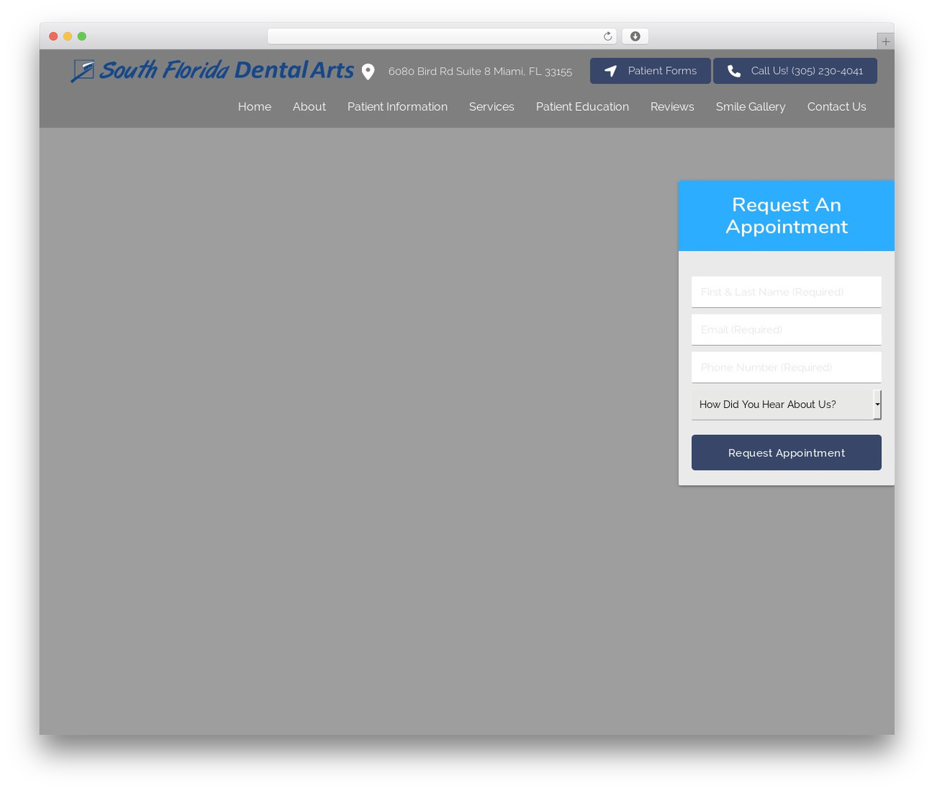934x791 pixels.
Task: Open a new tab with plus button
Action: coord(885,42)
